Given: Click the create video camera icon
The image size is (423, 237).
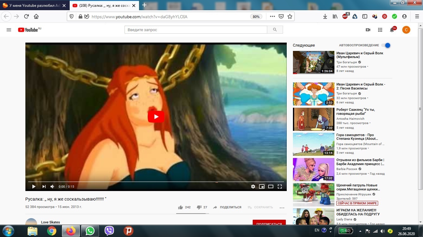Looking at the screenshot, I should point(368,30).
